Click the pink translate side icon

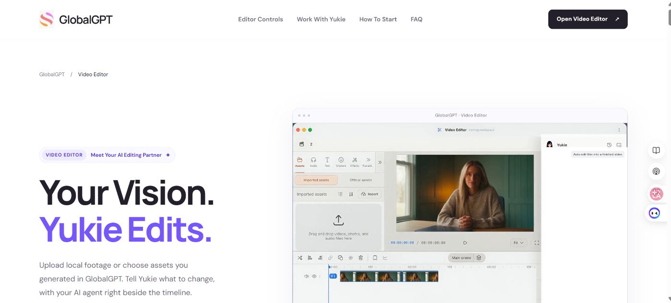(656, 194)
